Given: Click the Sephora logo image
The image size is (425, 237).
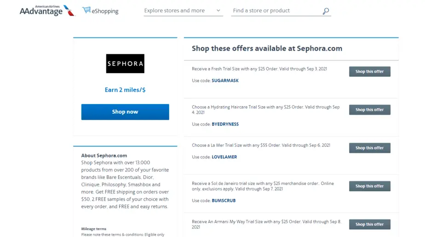Looking at the screenshot, I should click(x=125, y=64).
